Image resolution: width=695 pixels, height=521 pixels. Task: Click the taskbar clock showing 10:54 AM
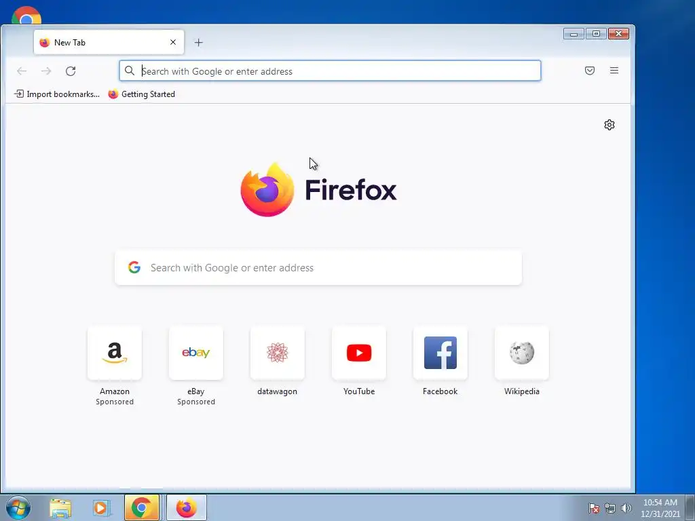660,508
